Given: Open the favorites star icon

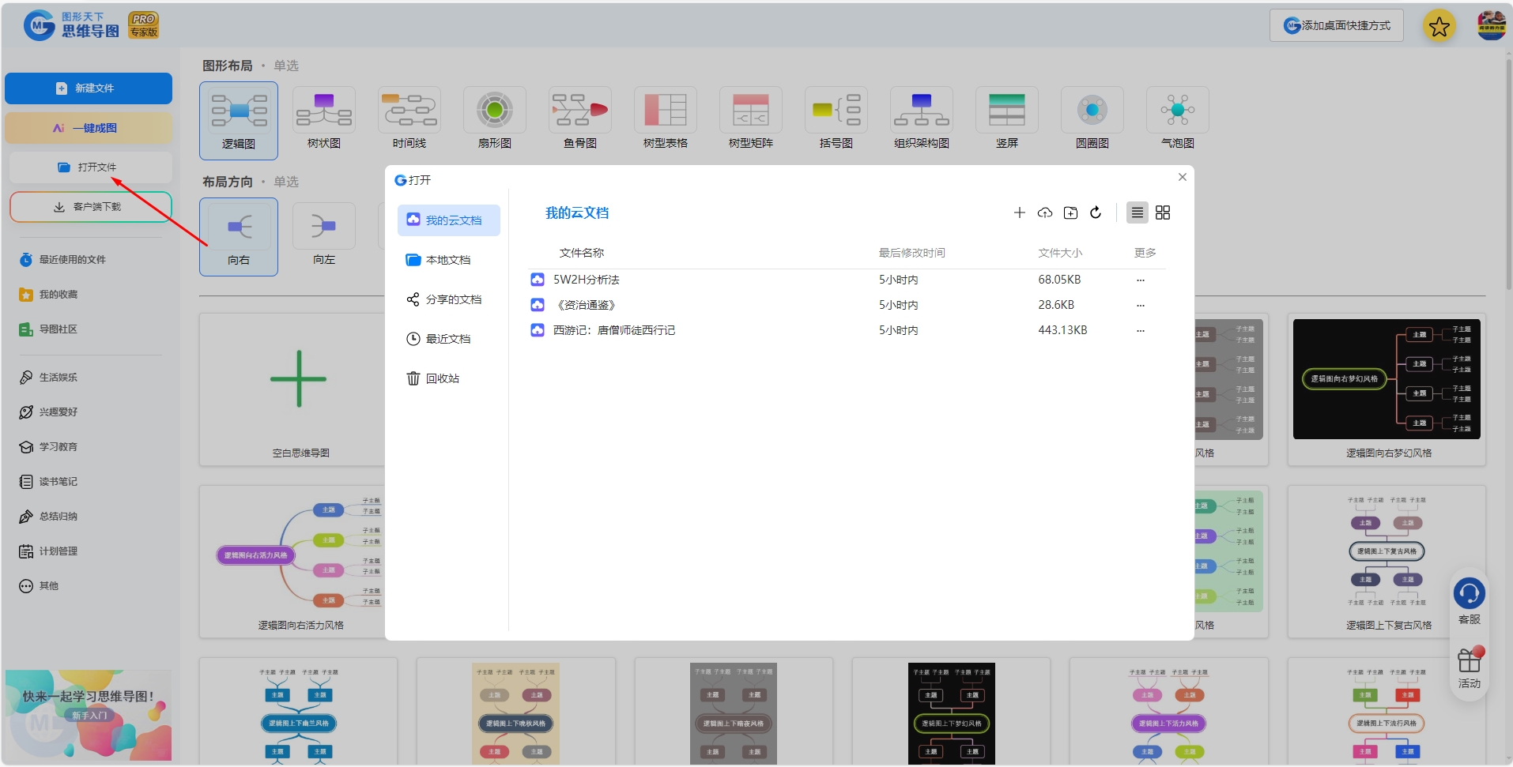Looking at the screenshot, I should (1439, 27).
